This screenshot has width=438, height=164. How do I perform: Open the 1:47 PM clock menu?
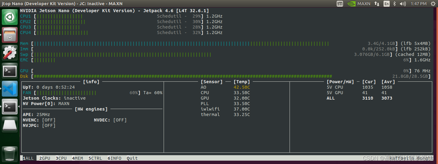(x=419, y=4)
